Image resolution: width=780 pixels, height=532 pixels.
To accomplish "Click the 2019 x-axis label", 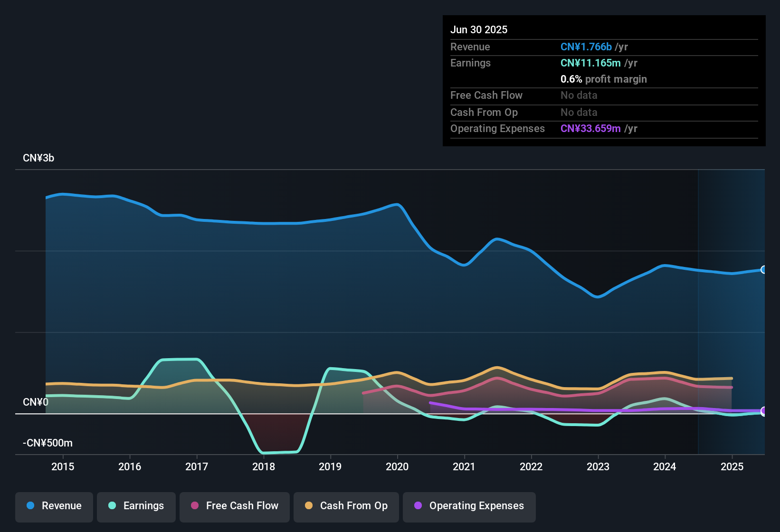I will (330, 466).
